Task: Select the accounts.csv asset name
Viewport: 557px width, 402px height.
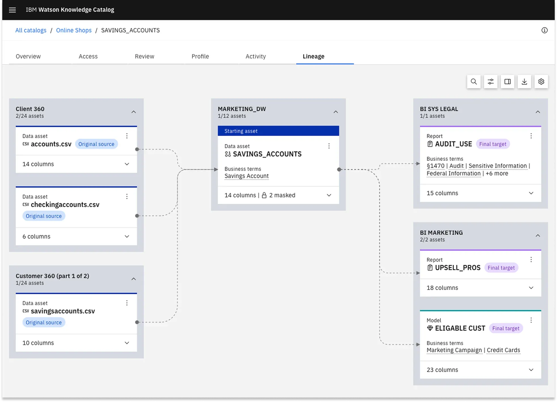Action: (51, 144)
